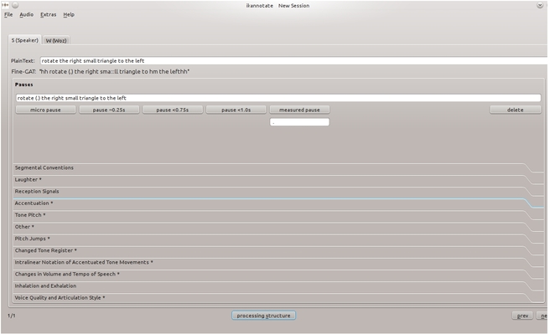Click the pause <0.75s button

coord(173,110)
